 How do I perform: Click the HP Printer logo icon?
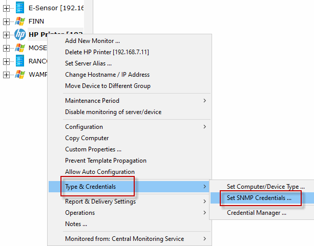[20, 35]
